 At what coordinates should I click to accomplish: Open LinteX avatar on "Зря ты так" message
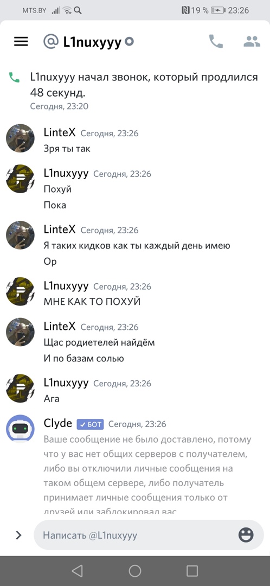click(x=20, y=138)
